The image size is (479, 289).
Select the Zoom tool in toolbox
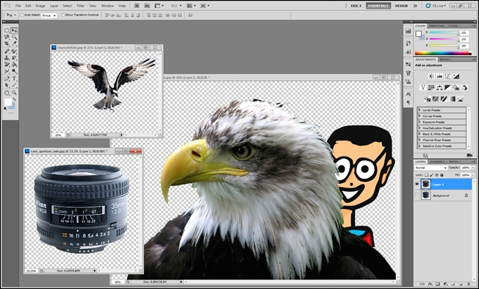[x=15, y=93]
